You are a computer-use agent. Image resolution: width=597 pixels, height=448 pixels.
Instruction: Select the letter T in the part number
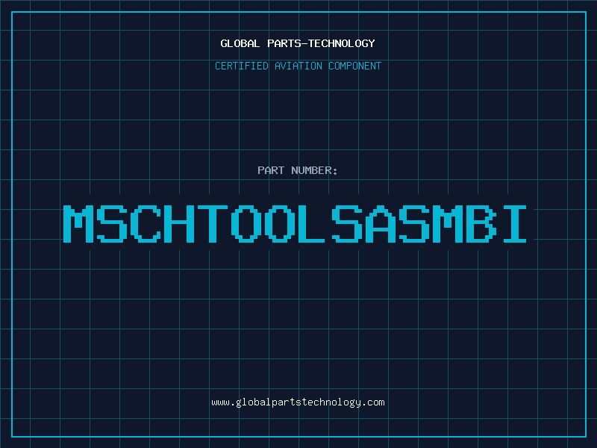point(213,224)
